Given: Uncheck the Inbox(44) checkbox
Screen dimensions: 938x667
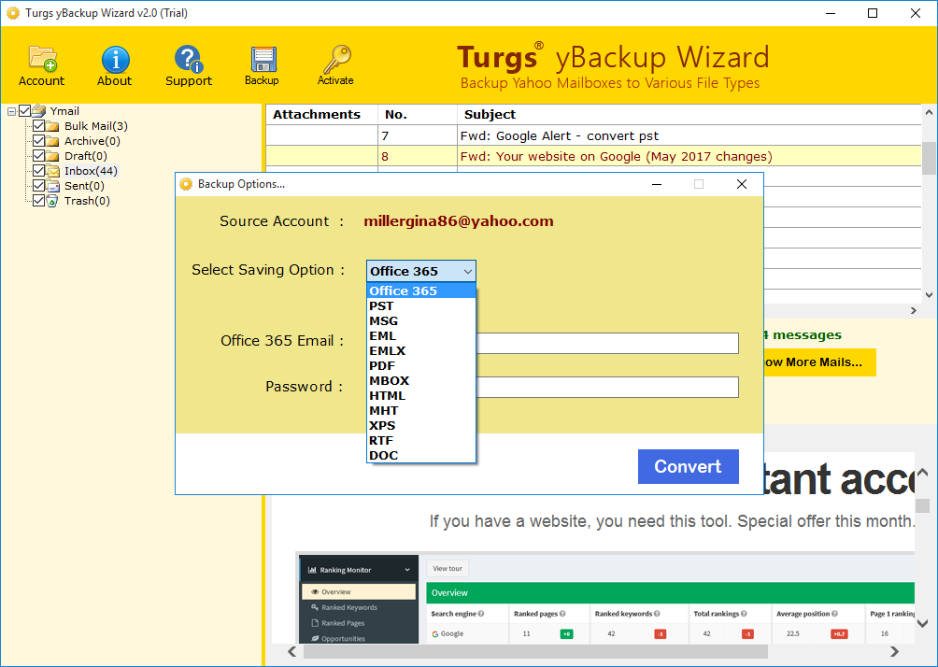Looking at the screenshot, I should [x=39, y=171].
